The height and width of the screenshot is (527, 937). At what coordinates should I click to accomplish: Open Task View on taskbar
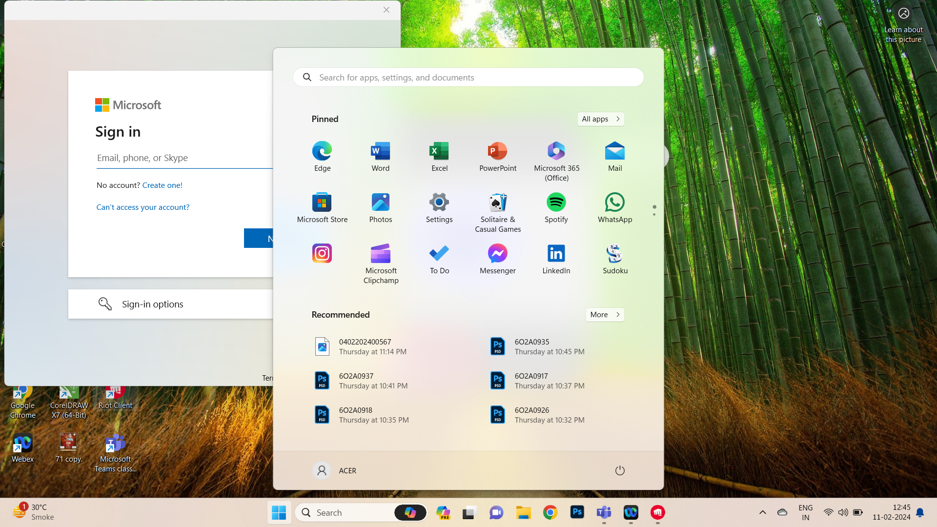click(469, 512)
